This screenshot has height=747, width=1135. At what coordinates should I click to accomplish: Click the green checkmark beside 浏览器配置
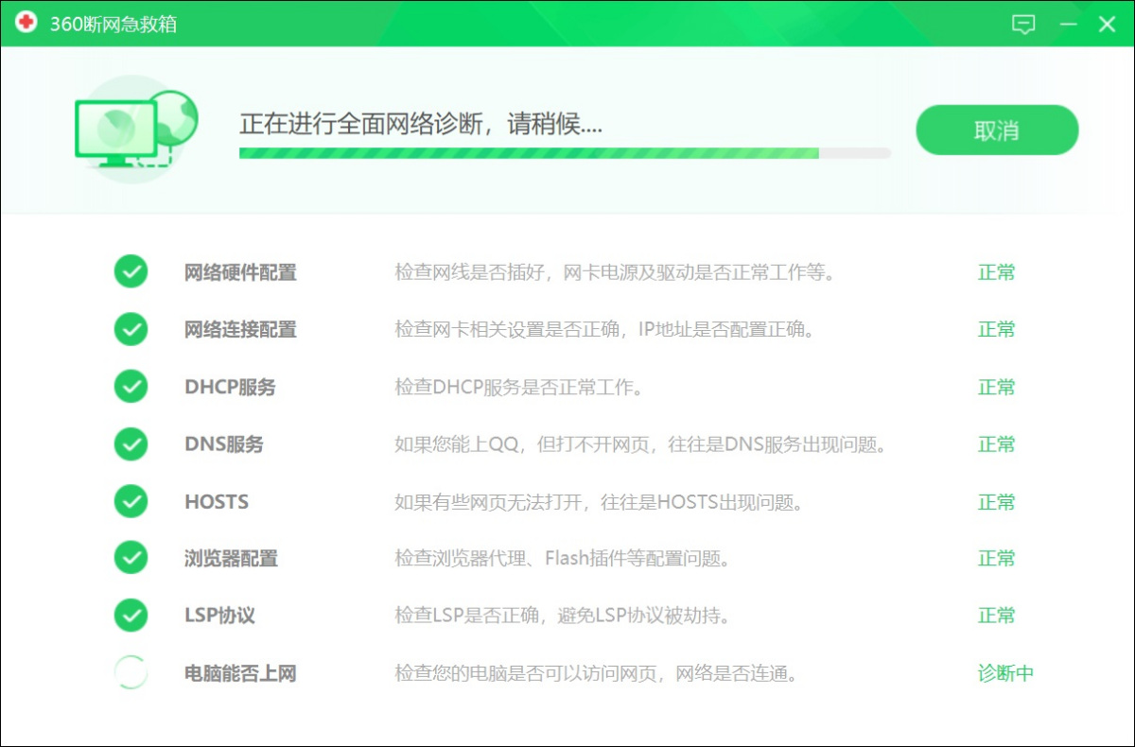pyautogui.click(x=131, y=558)
